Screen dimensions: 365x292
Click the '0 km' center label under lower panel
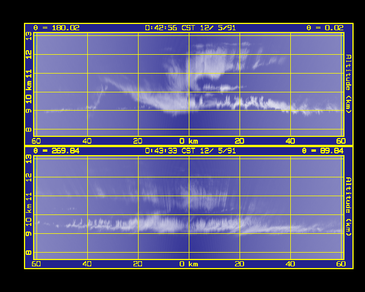189,264
